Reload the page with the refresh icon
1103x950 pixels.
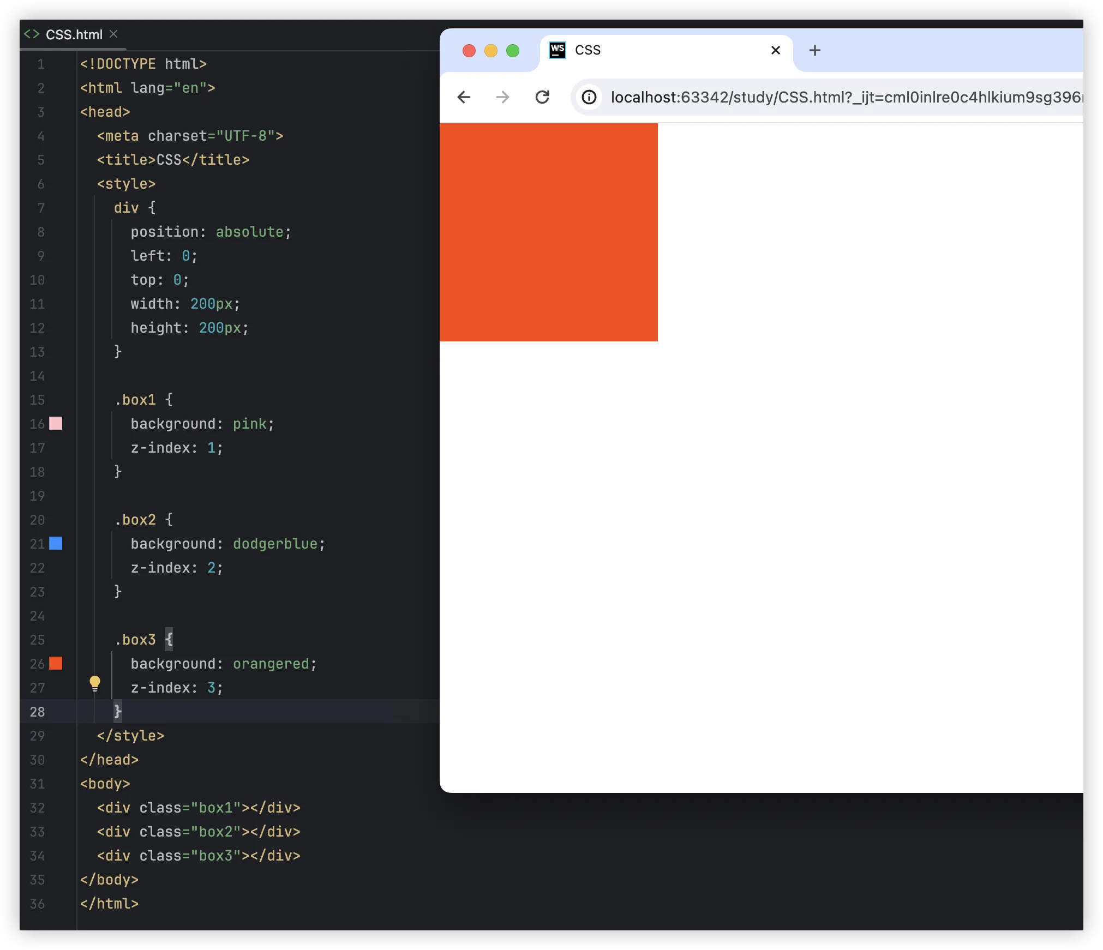tap(542, 97)
